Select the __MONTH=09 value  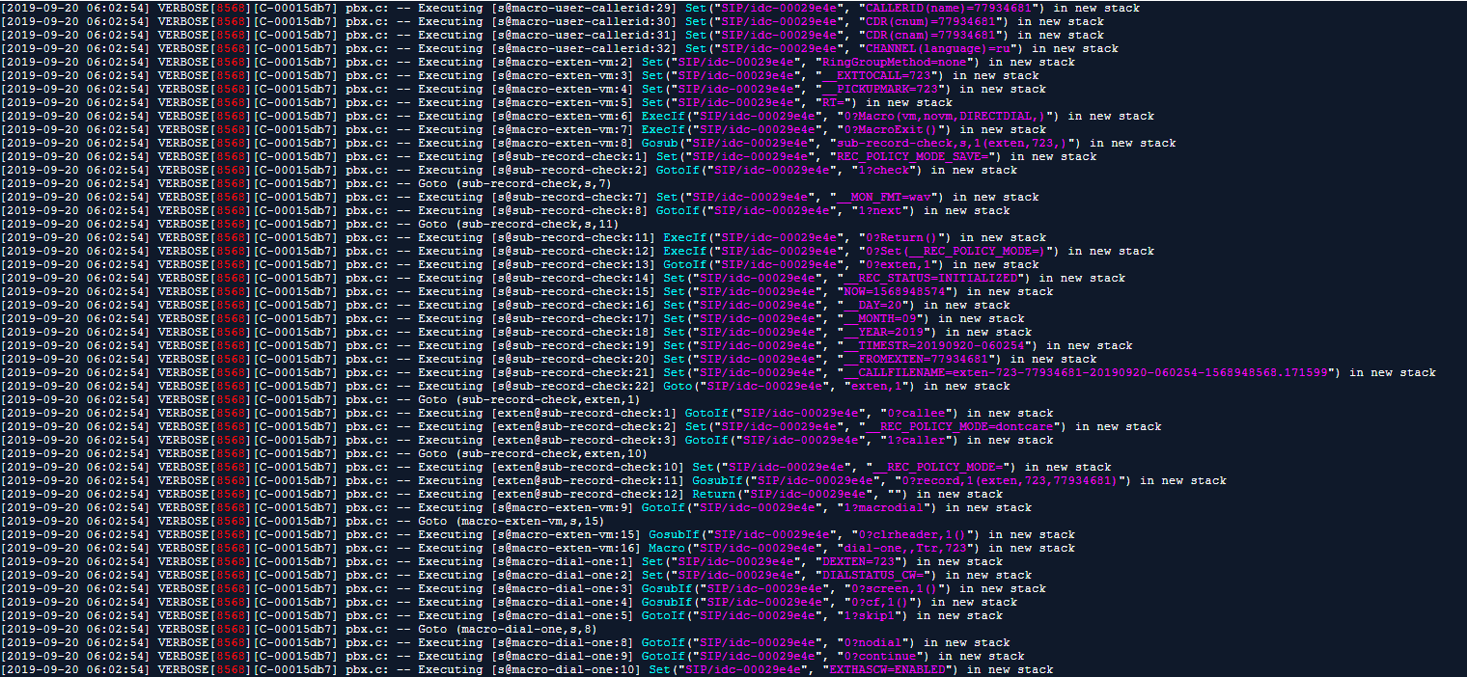[883, 318]
